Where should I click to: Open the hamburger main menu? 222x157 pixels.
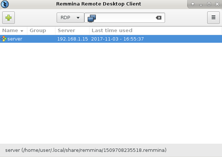point(213,18)
